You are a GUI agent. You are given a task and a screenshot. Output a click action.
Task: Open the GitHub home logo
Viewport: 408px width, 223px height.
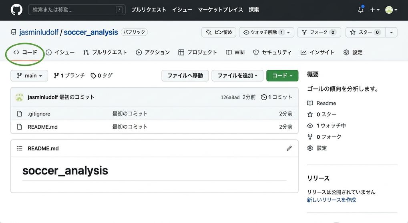pos(16,10)
